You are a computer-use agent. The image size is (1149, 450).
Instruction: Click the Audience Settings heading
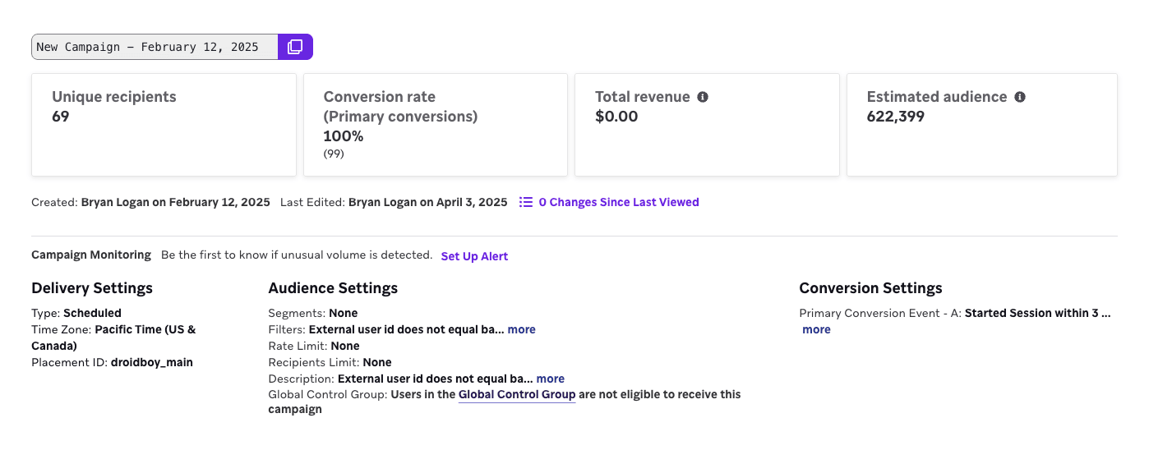click(x=333, y=288)
